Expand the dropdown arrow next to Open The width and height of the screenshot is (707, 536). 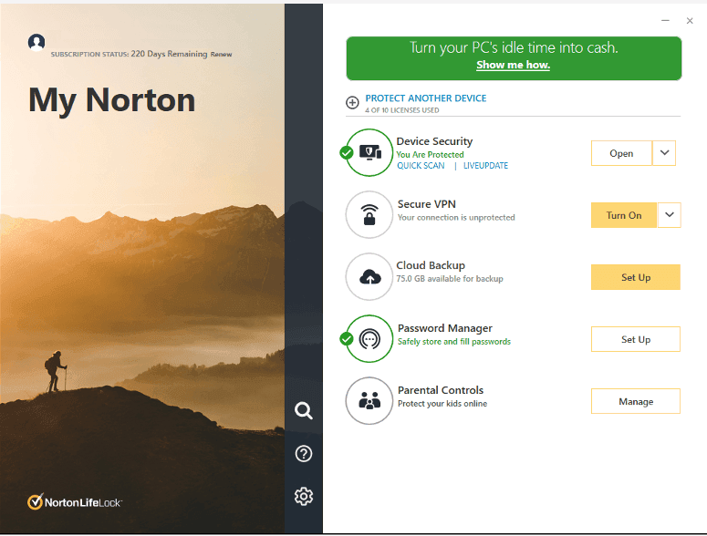[x=664, y=153]
